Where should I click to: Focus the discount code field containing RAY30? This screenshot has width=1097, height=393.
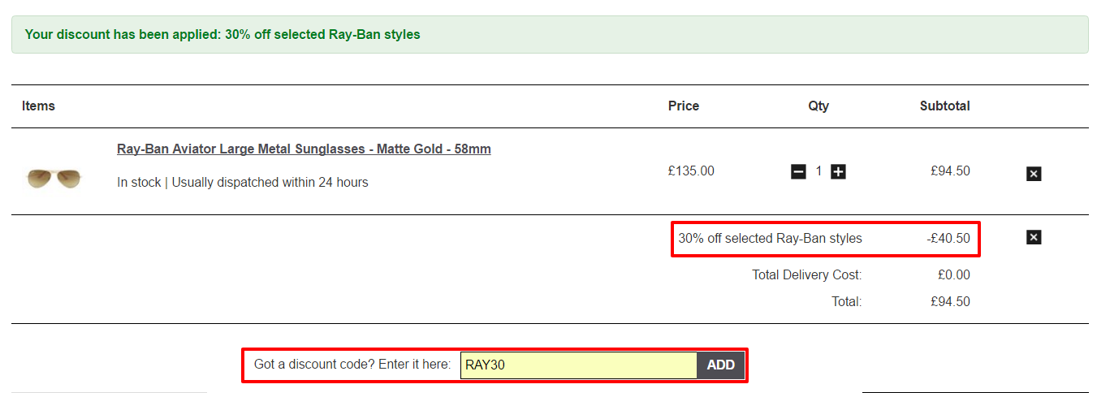point(578,365)
